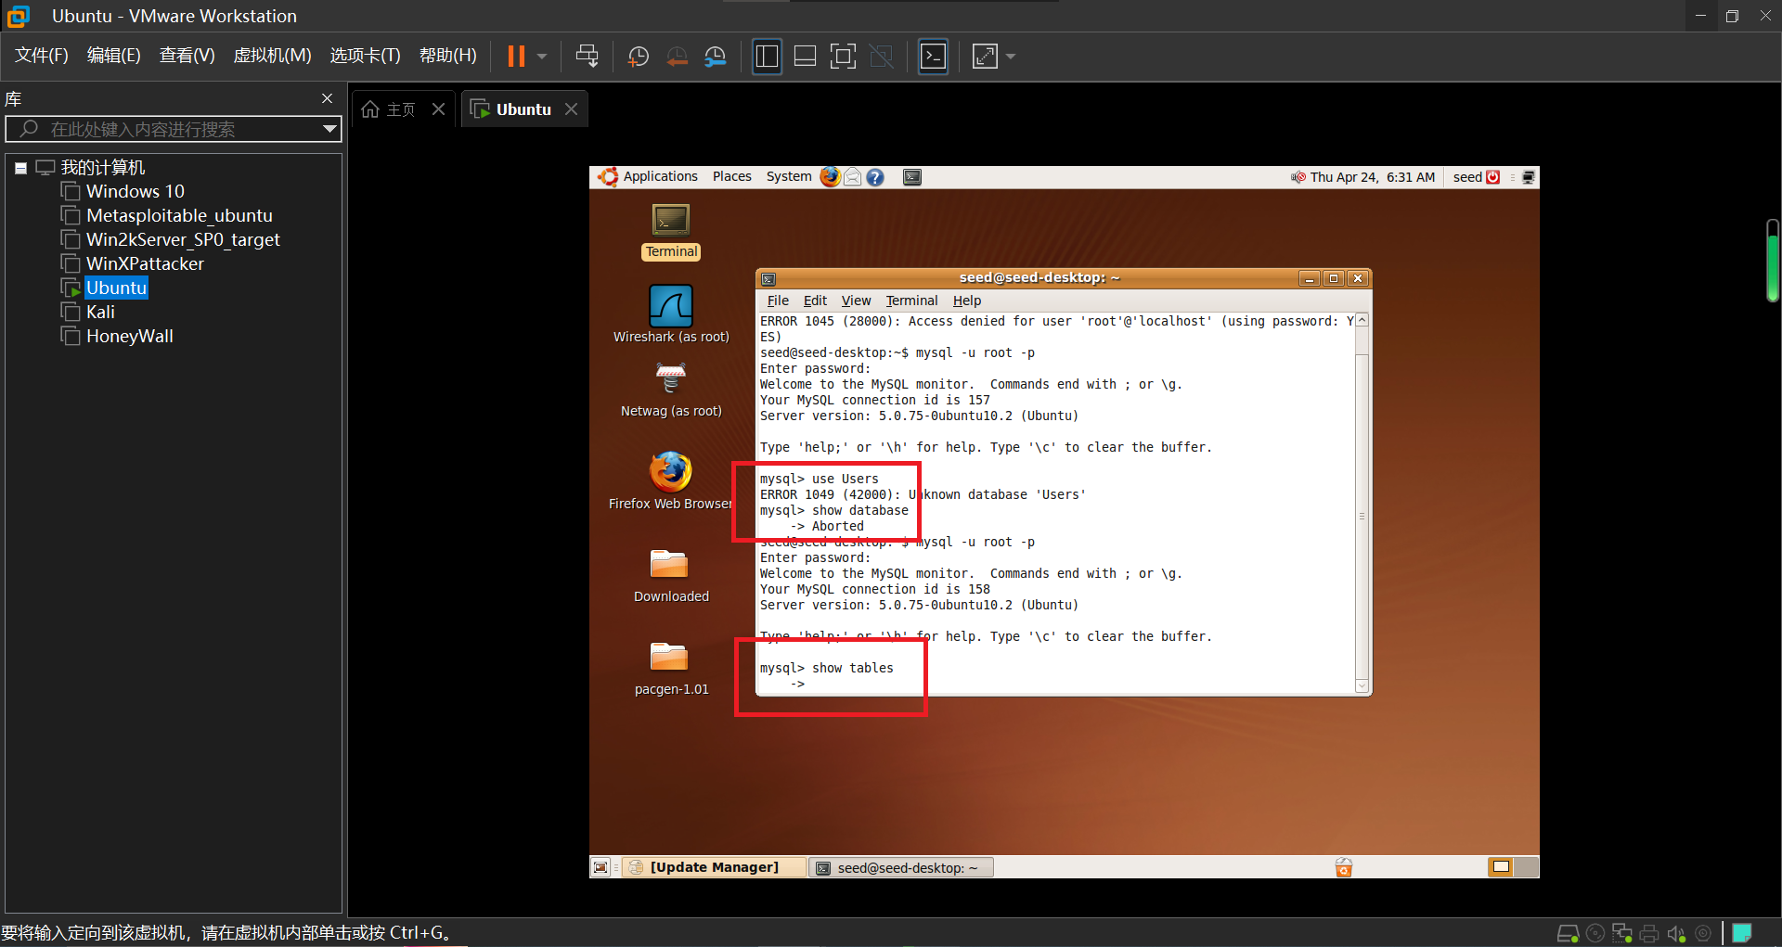Send Ctrl+Alt+Del to the virtual machine
The width and height of the screenshot is (1782, 947).
(587, 57)
